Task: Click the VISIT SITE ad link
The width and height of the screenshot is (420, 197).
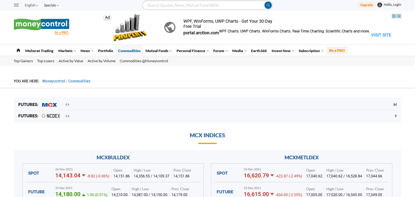Action: tap(381, 35)
